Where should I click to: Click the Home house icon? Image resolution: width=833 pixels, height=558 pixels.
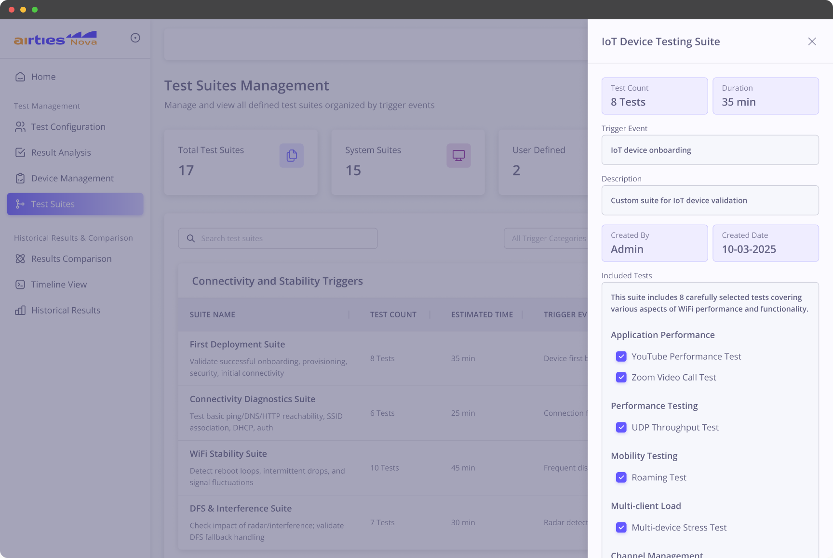(x=20, y=77)
